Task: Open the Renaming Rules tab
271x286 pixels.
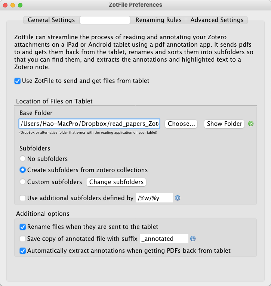Action: click(158, 20)
